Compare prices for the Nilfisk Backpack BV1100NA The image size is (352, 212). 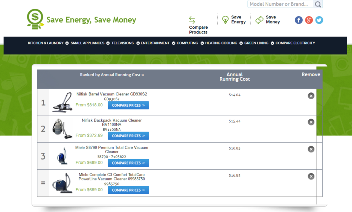point(128,136)
